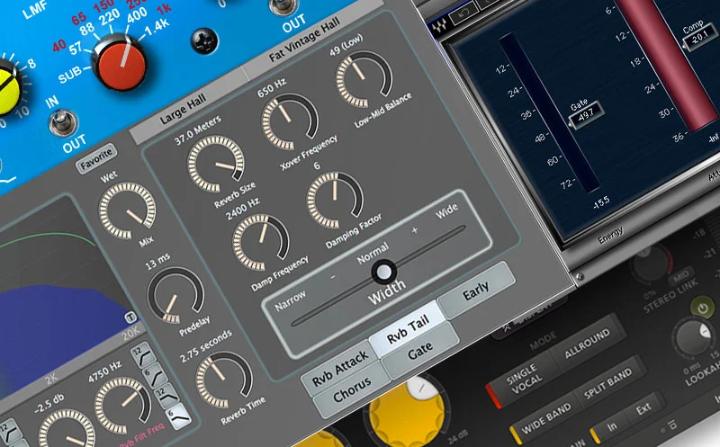Click the Wet Mix knob
Image resolution: width=720 pixels, height=447 pixels.
(127, 210)
